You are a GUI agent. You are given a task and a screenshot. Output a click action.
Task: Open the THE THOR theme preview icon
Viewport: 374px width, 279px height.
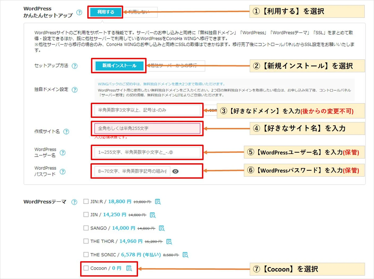click(169, 242)
